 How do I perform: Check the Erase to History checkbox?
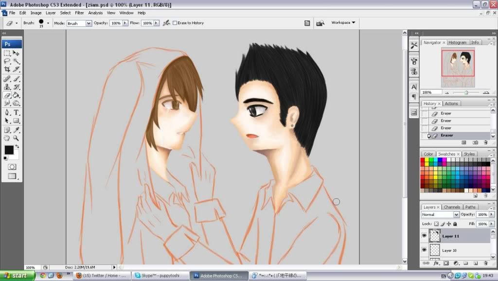tap(175, 23)
